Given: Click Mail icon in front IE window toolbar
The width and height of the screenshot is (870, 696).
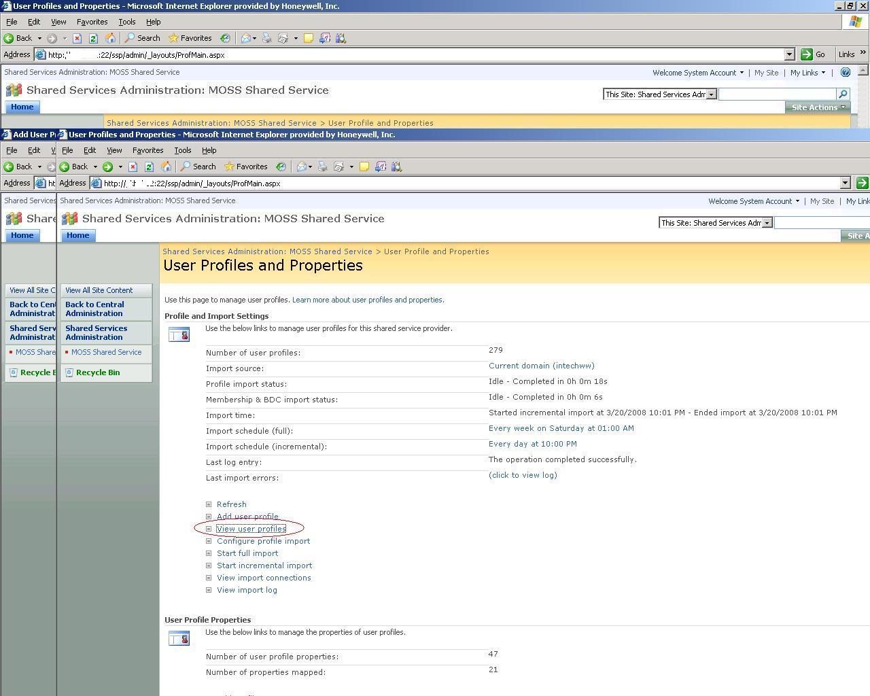Looking at the screenshot, I should pos(302,167).
